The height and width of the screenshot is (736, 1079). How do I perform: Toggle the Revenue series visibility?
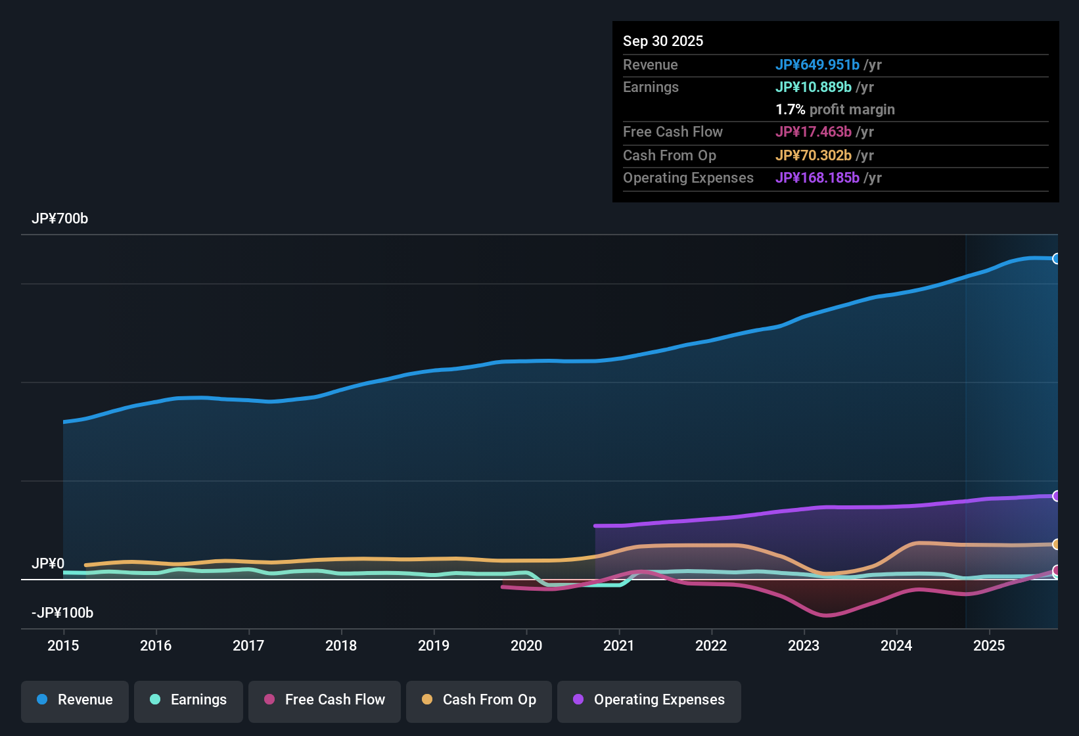pyautogui.click(x=74, y=700)
